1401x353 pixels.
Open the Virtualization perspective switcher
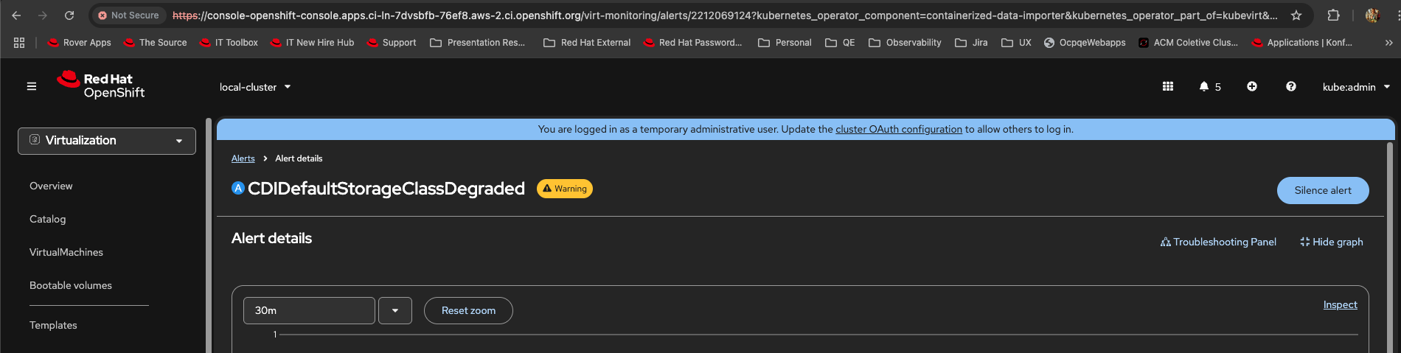107,141
